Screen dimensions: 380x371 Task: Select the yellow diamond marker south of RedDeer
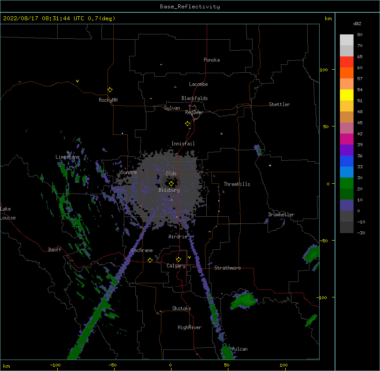tap(188, 124)
